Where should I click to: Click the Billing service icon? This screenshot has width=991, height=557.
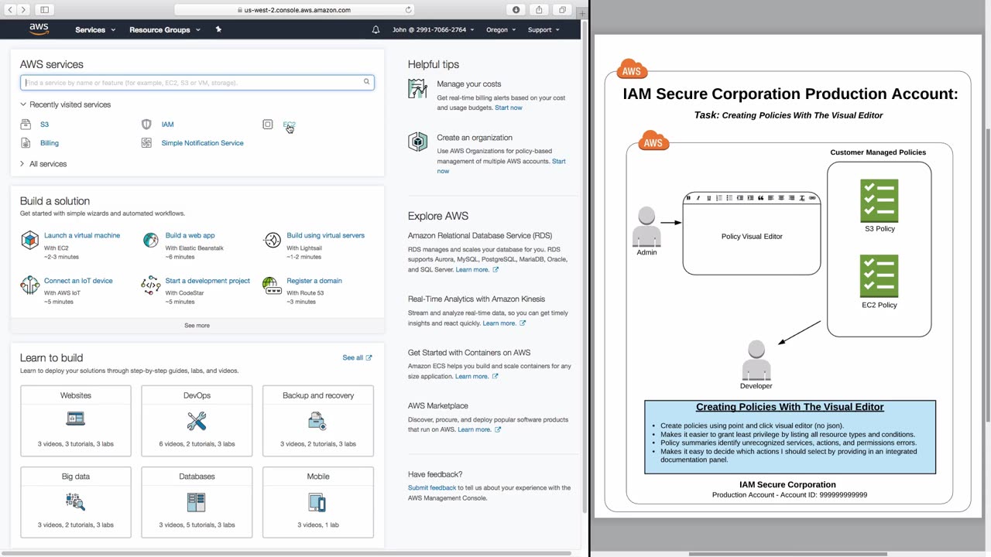pos(26,143)
